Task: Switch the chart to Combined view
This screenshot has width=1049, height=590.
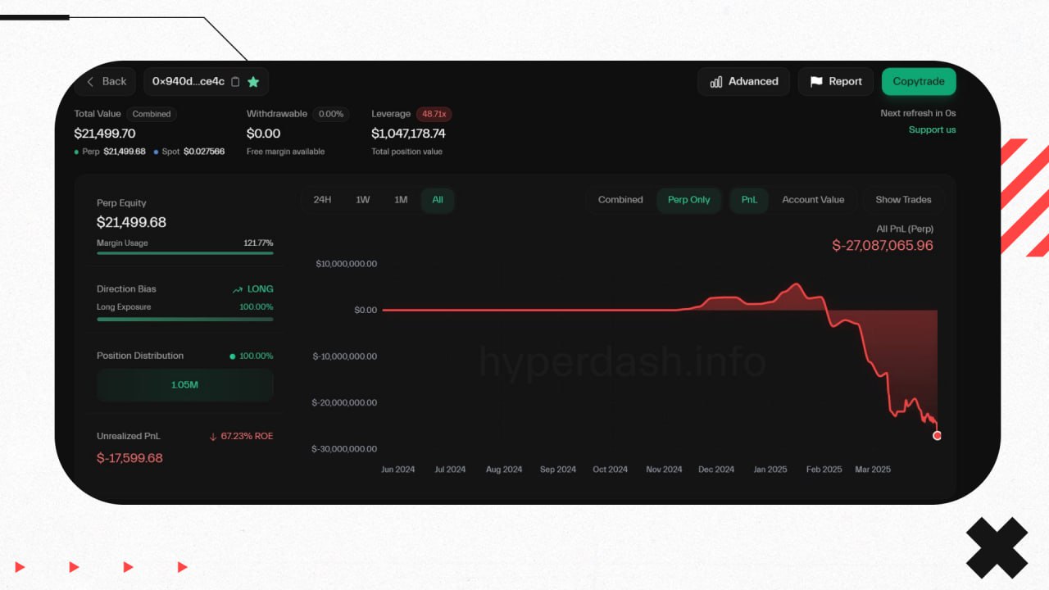Action: pos(620,200)
